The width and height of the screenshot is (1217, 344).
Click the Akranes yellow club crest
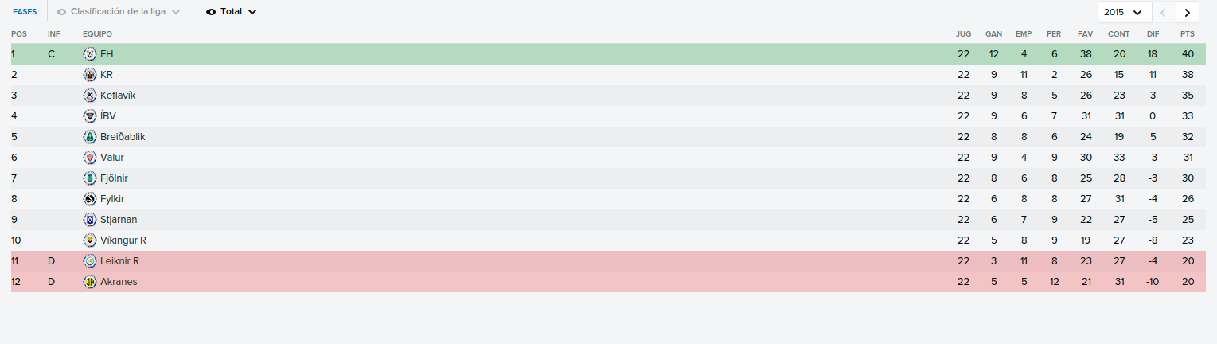(x=90, y=282)
